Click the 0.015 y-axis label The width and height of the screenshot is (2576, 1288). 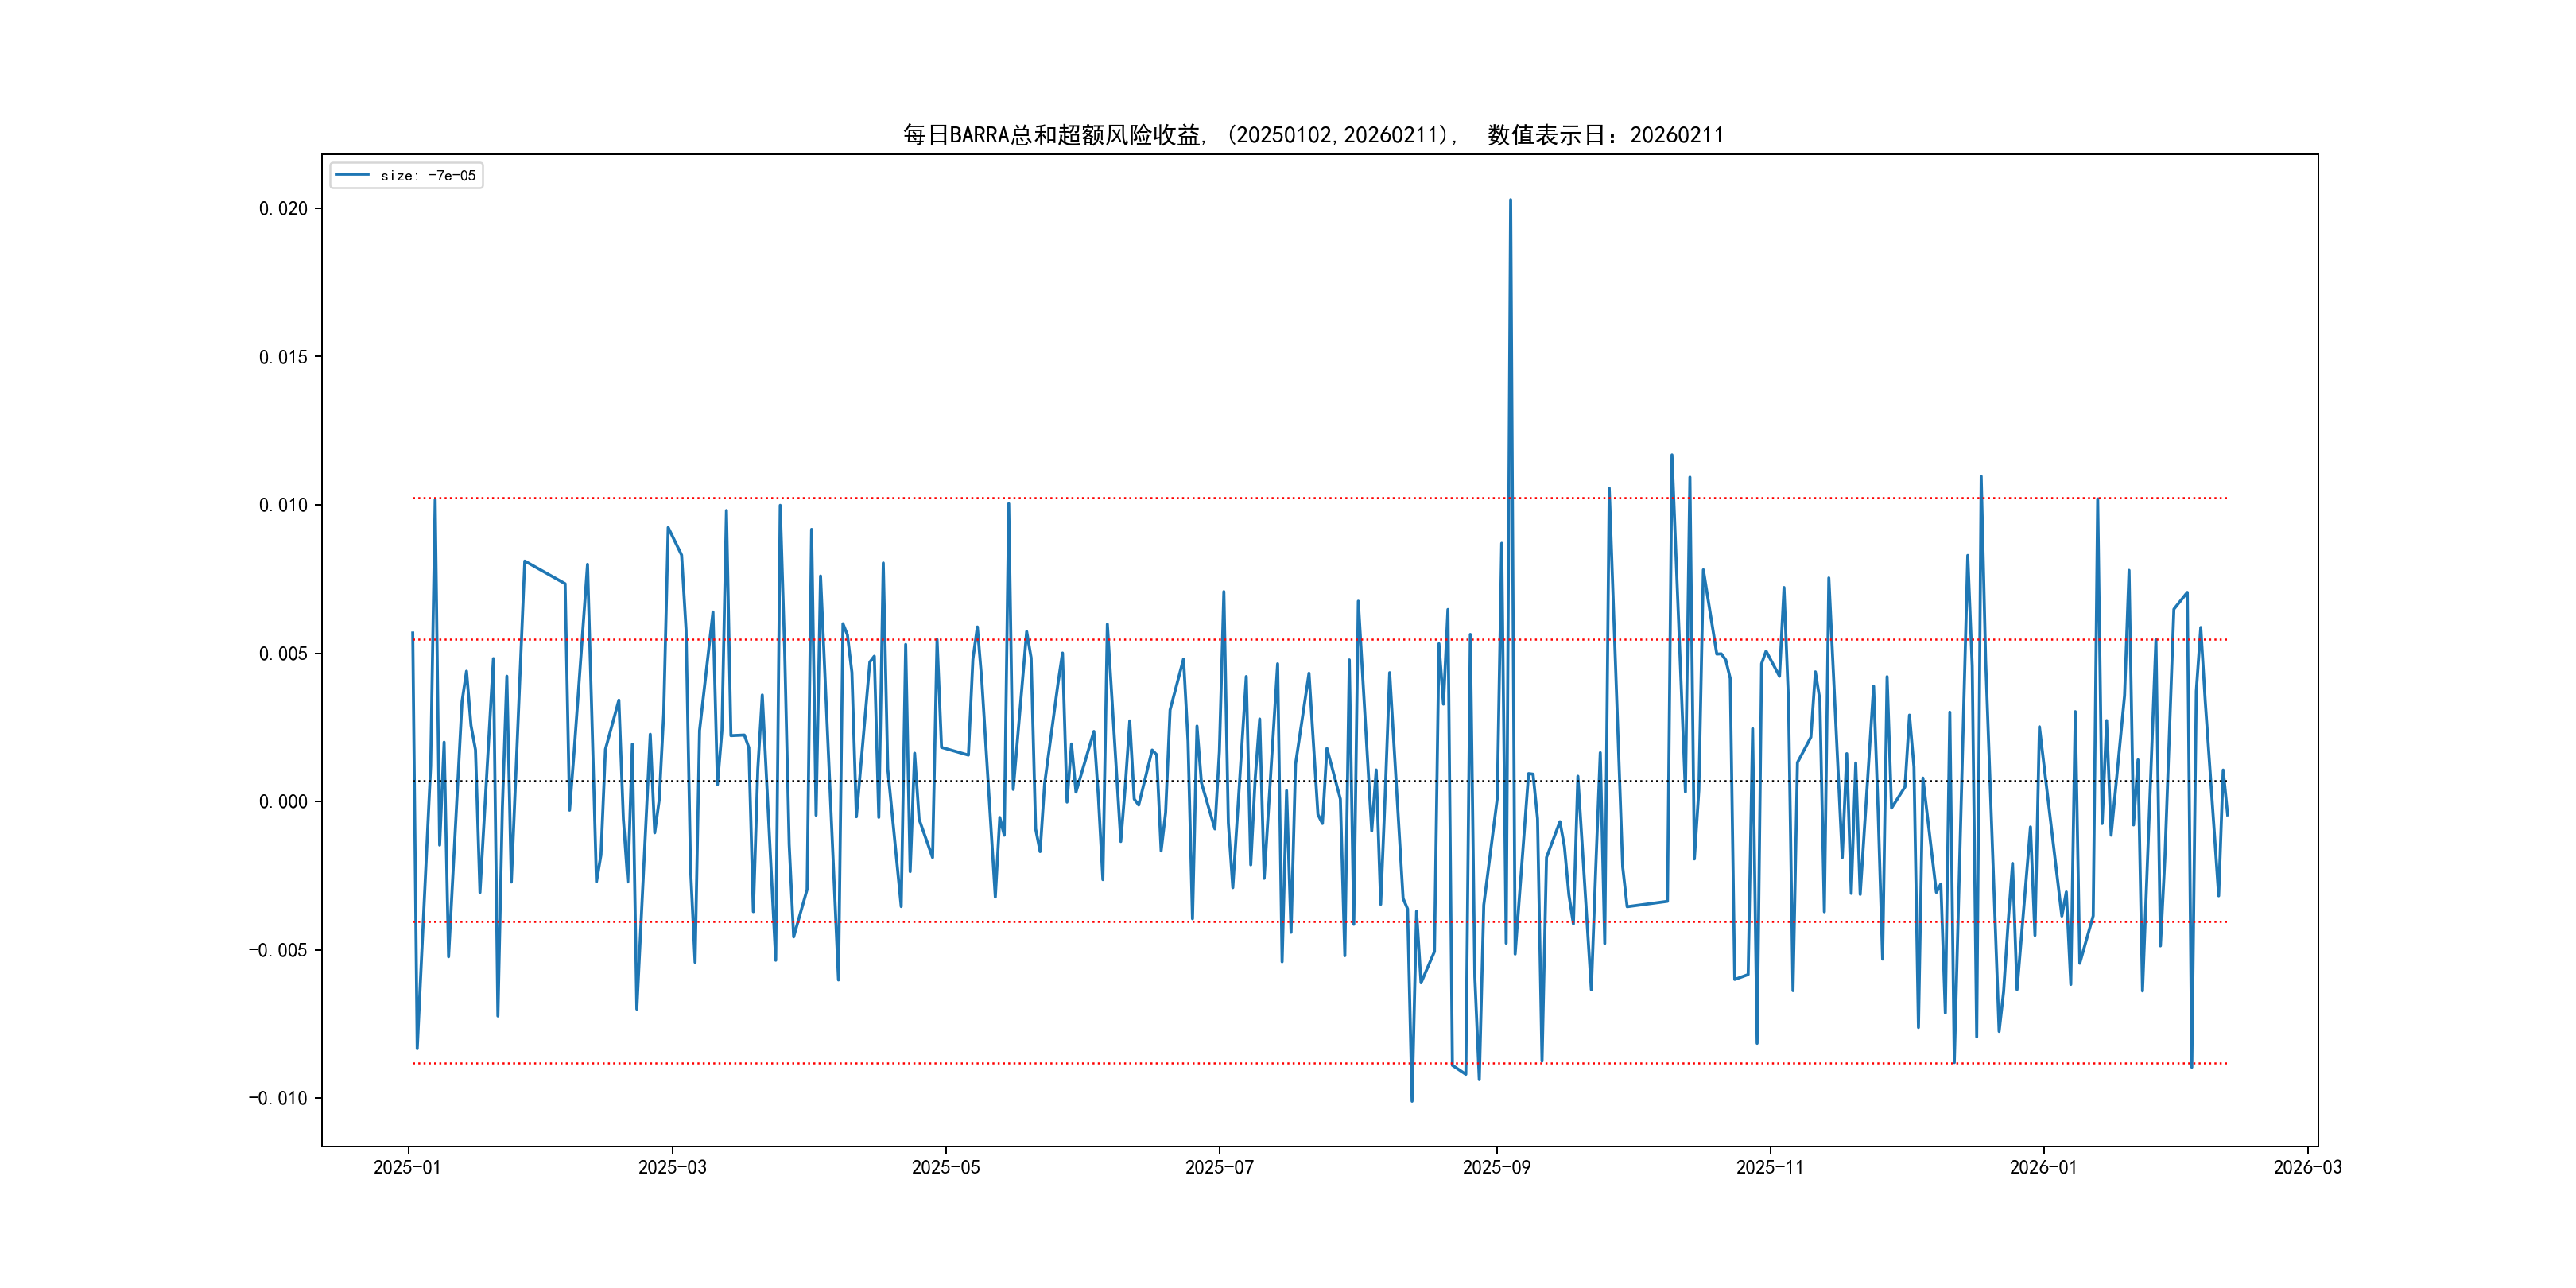click(x=283, y=357)
